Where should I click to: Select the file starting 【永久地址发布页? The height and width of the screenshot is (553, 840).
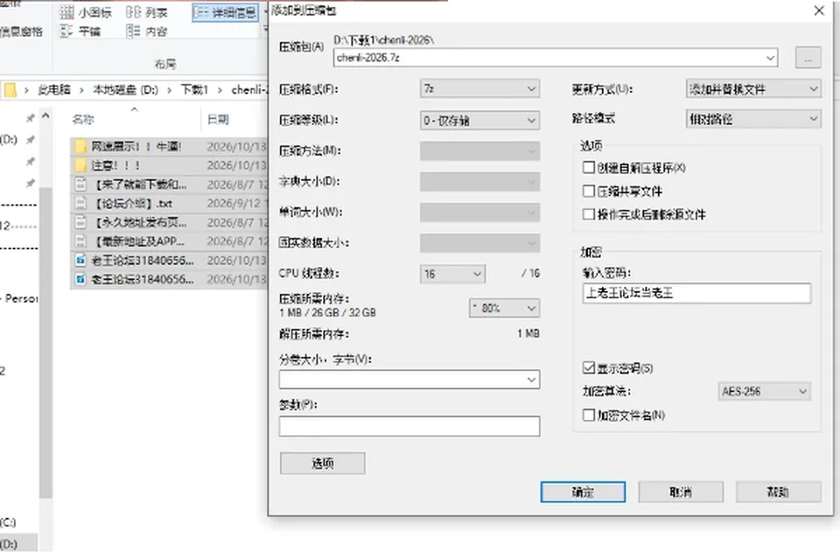[x=141, y=222]
